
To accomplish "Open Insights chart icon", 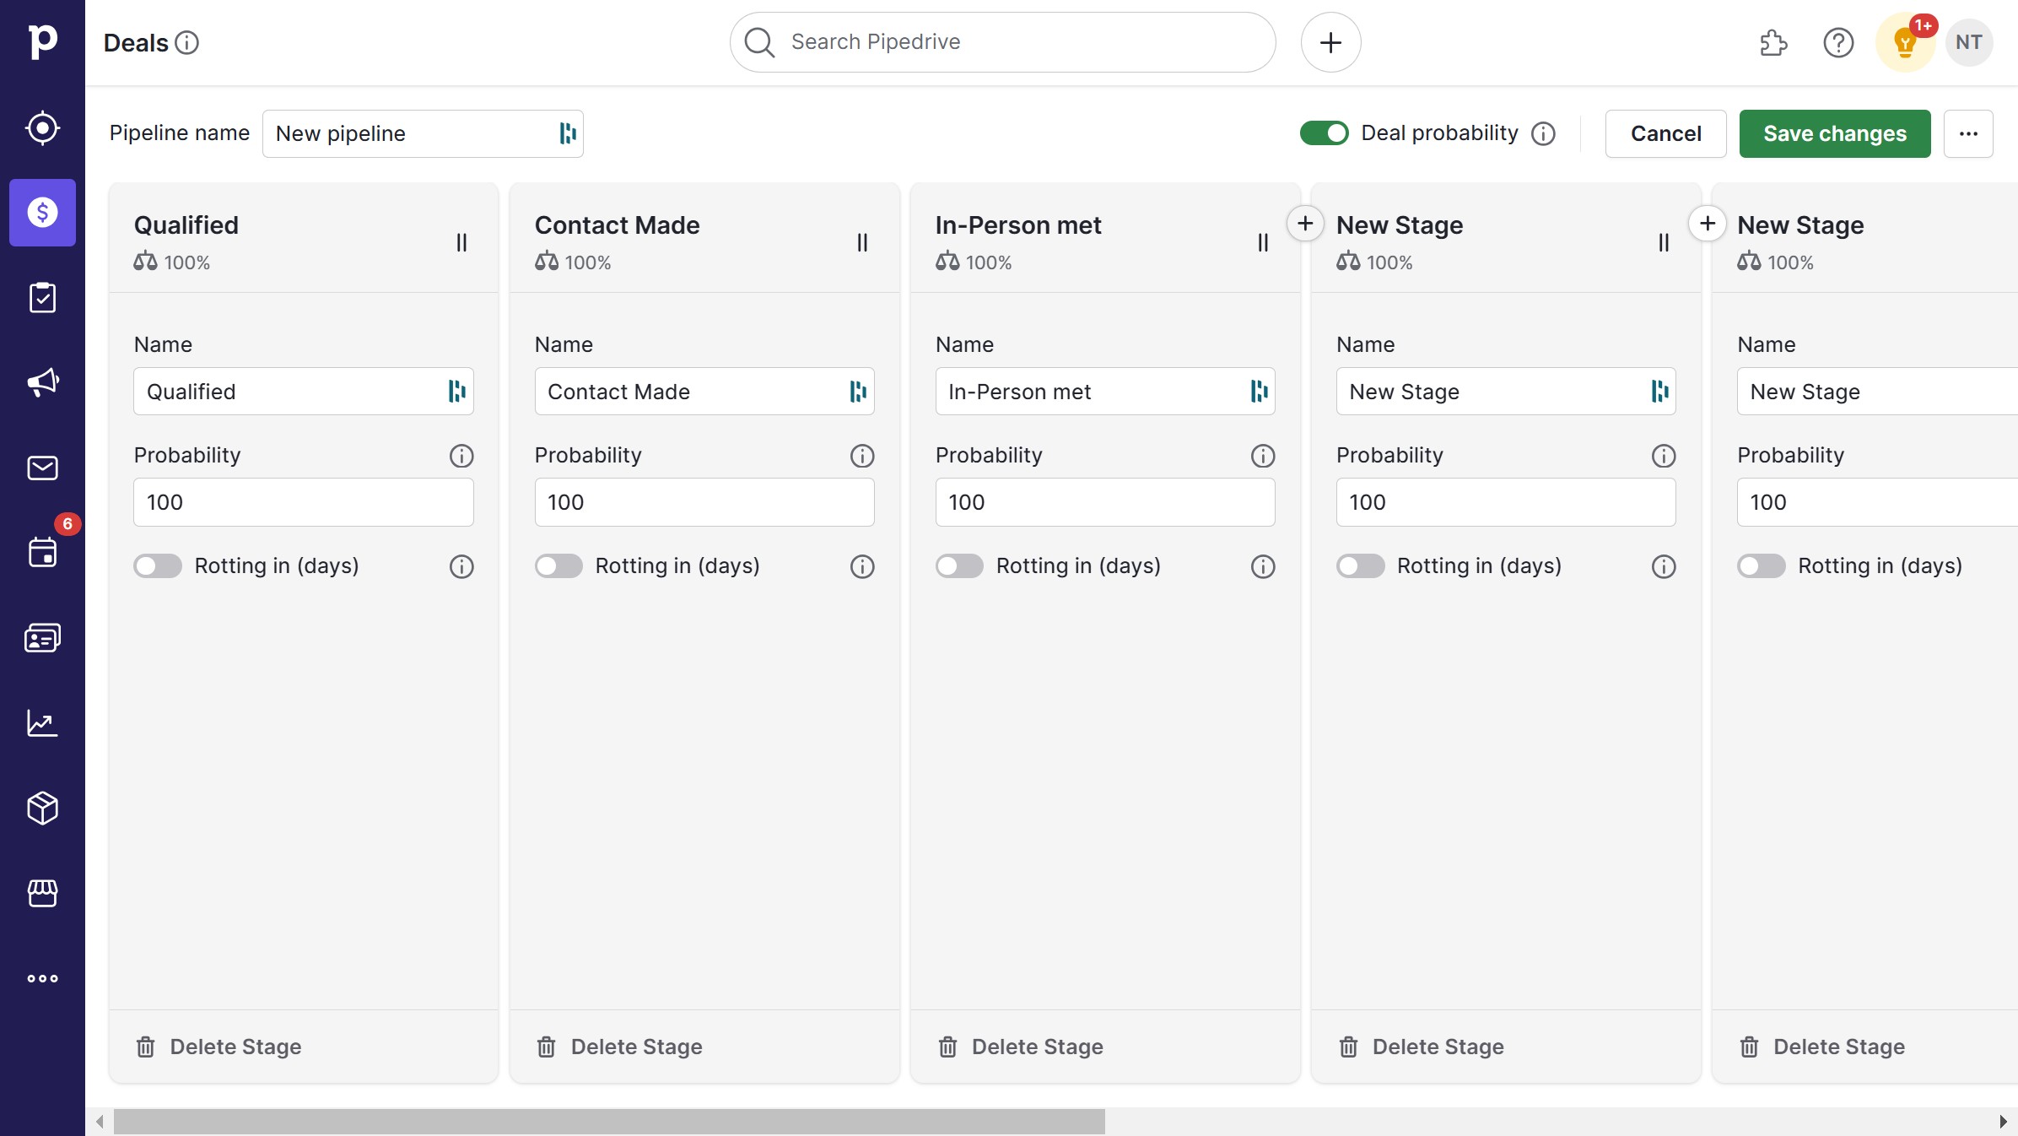I will 42,723.
